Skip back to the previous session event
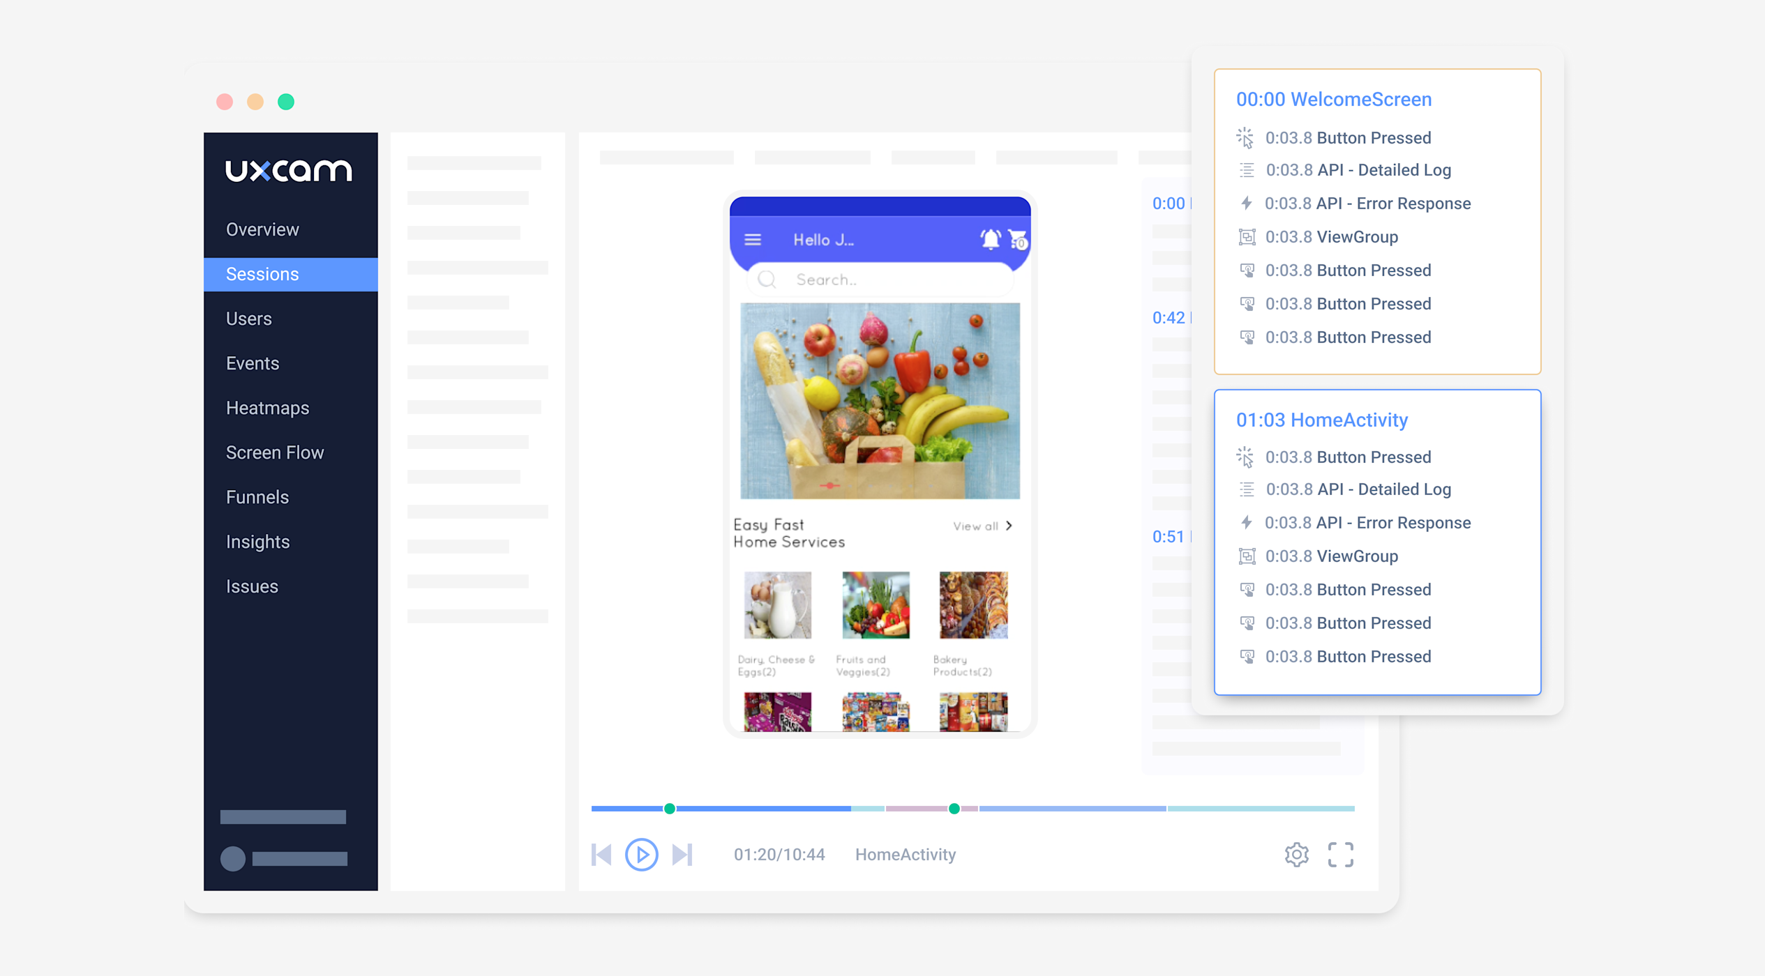The image size is (1765, 976). 601,854
